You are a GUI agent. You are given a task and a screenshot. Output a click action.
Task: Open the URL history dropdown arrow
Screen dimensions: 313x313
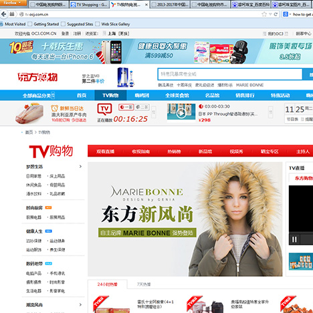click(270, 14)
